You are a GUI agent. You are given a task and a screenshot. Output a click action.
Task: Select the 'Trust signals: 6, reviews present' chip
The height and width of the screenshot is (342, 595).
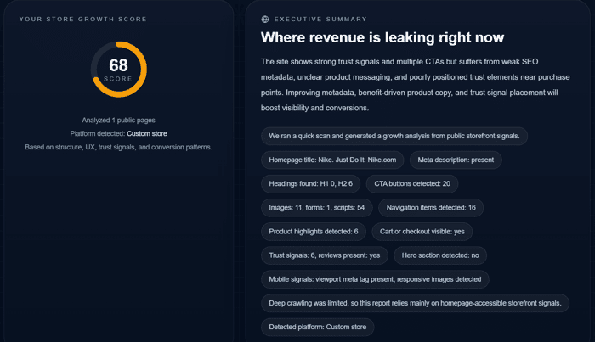tap(325, 255)
